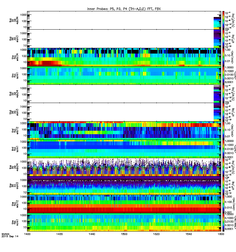Select the 1520 time axis label
The image size is (236, 252).
pyautogui.click(x=156, y=234)
